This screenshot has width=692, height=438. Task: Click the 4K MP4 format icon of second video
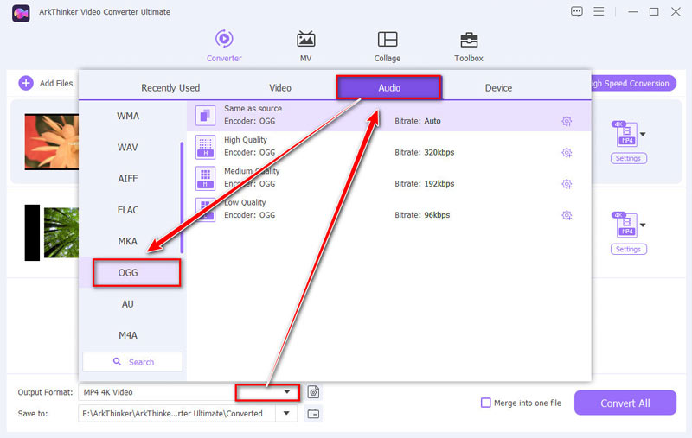pyautogui.click(x=625, y=225)
